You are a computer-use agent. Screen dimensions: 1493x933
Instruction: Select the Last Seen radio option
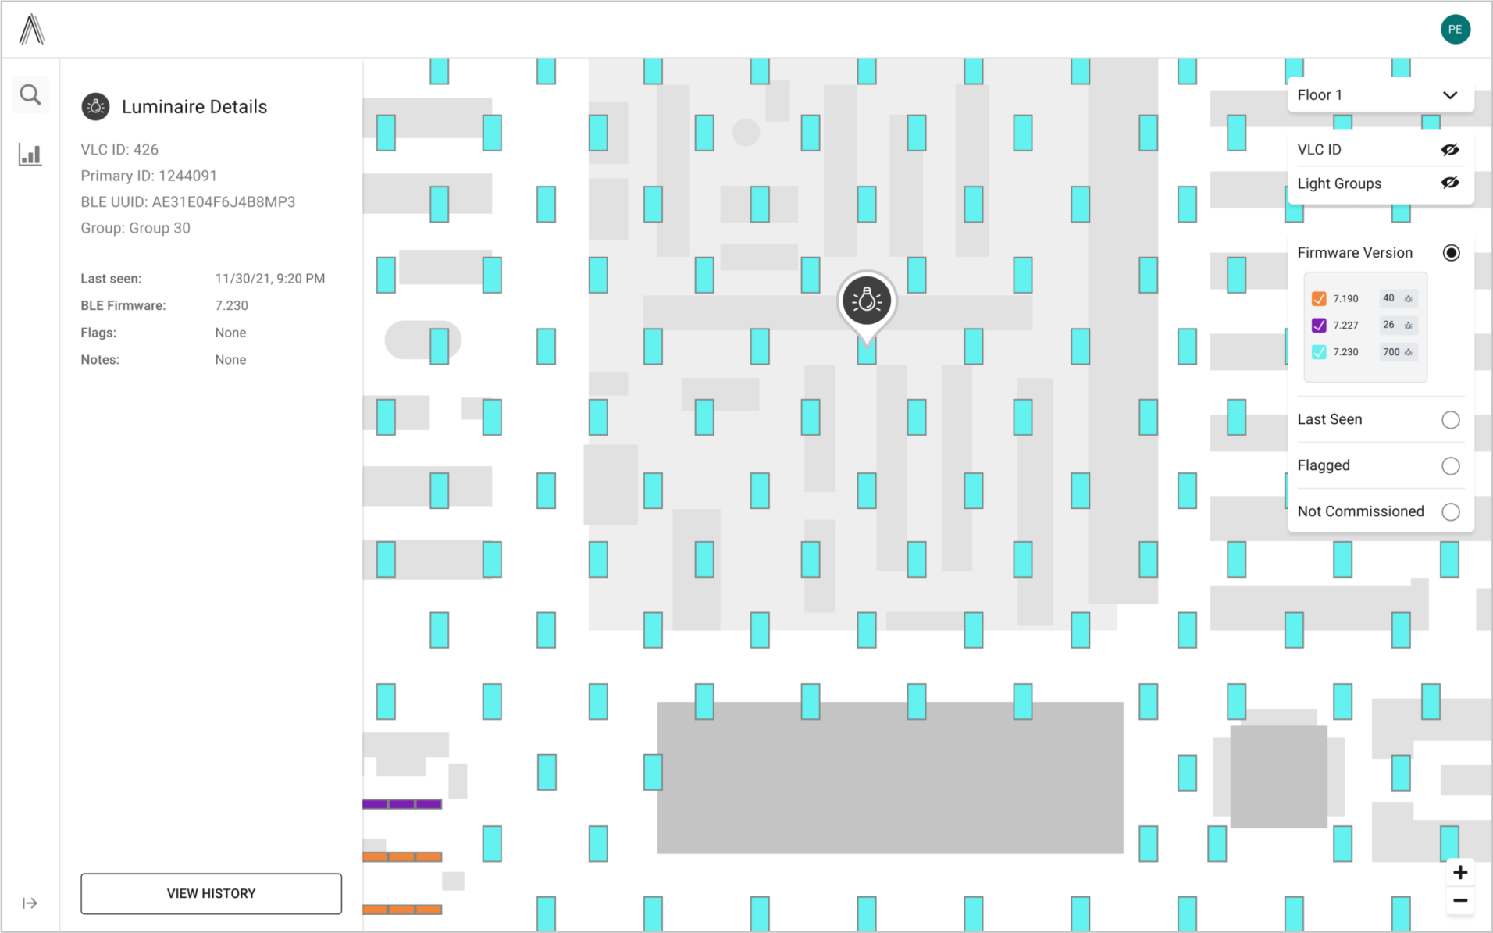click(x=1450, y=420)
